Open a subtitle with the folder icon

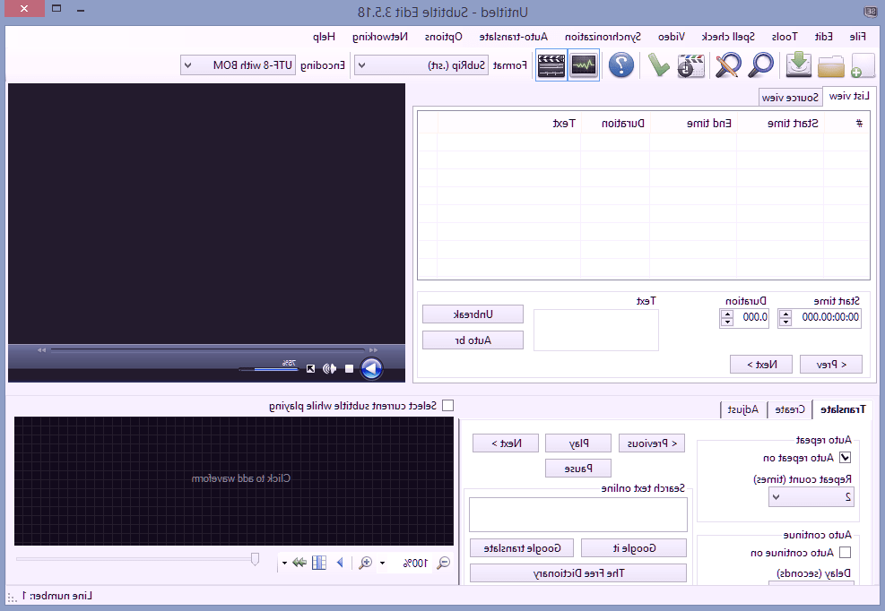[x=832, y=65]
